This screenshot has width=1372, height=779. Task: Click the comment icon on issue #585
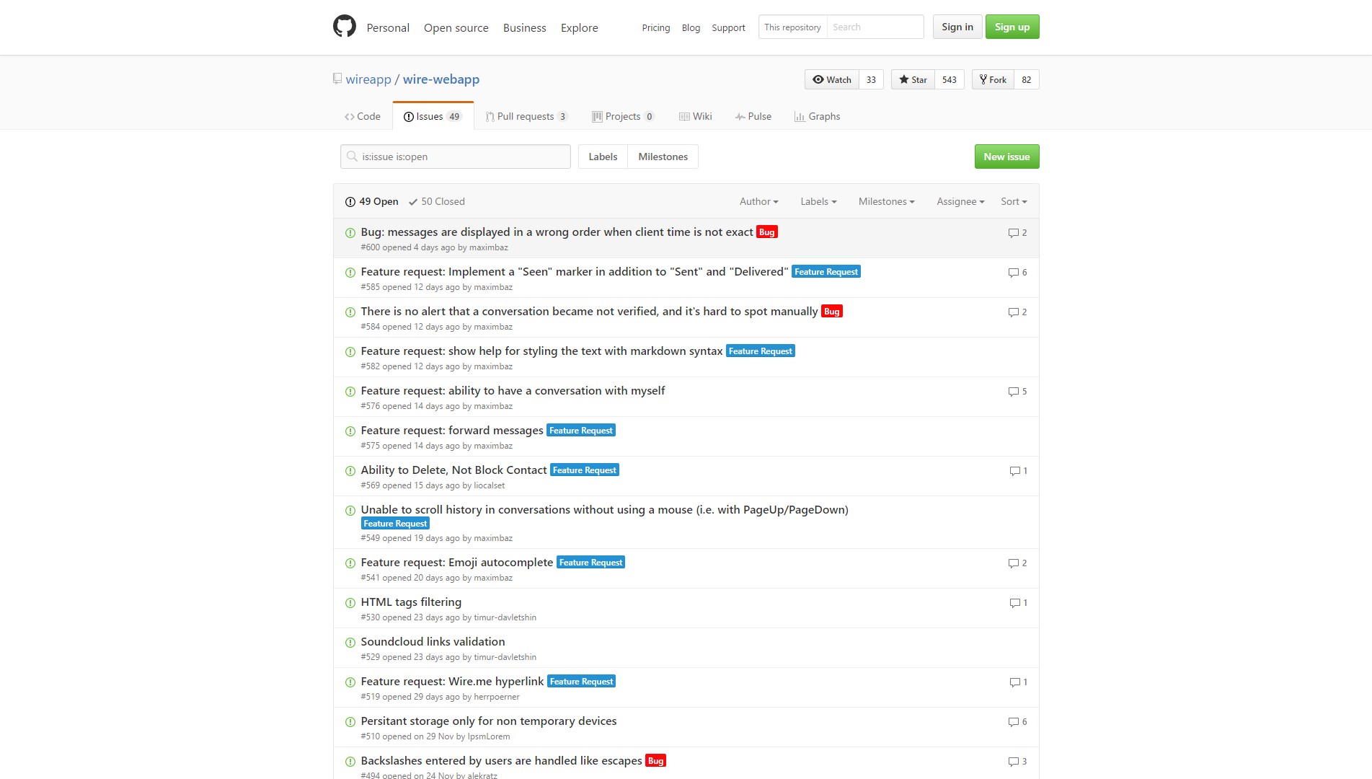pyautogui.click(x=1013, y=273)
